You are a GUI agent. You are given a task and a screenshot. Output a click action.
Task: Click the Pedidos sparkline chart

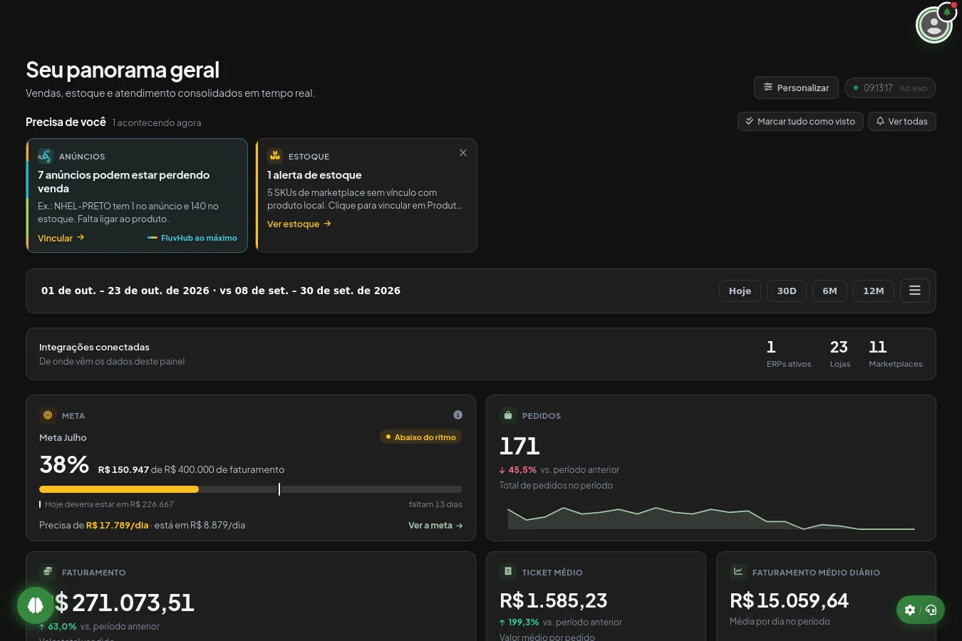click(711, 518)
